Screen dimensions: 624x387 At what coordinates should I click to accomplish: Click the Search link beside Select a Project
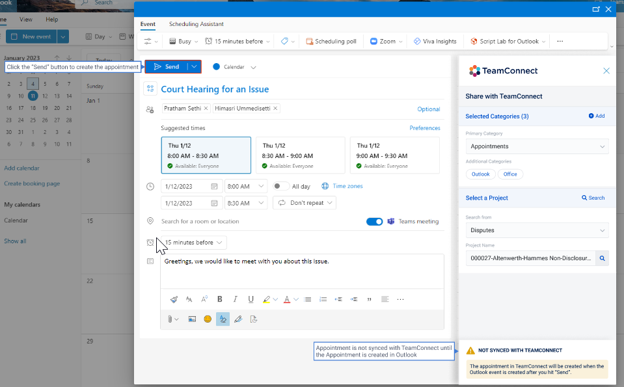pyautogui.click(x=593, y=198)
